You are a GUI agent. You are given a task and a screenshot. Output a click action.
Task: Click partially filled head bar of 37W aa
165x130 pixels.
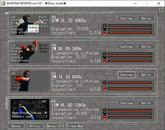coord(130,26)
